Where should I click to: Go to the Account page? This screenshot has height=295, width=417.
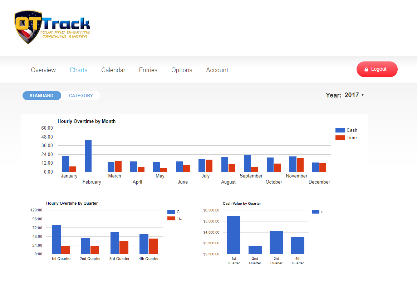pos(217,70)
